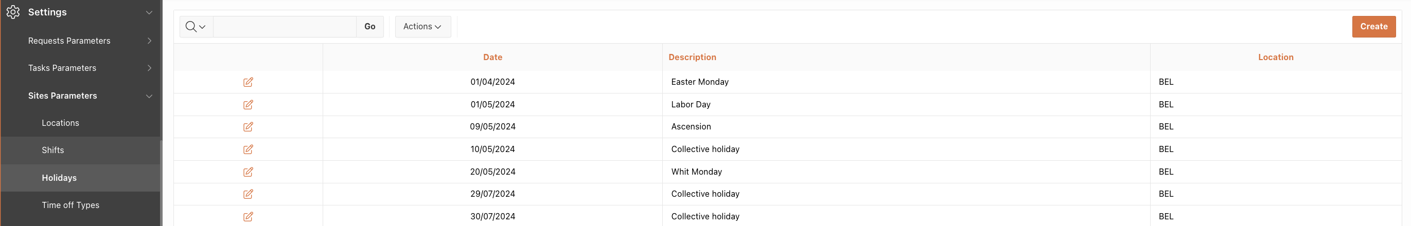Open the search column selector magnifier

(x=196, y=27)
